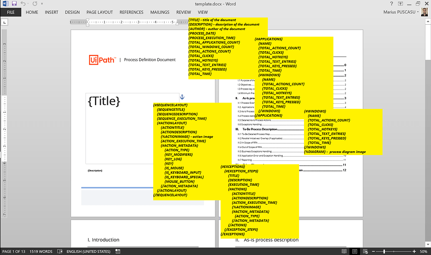This screenshot has width=431, height=255.
Task: Change language from ENGLISH (UNITED STATES)
Action: (87, 251)
